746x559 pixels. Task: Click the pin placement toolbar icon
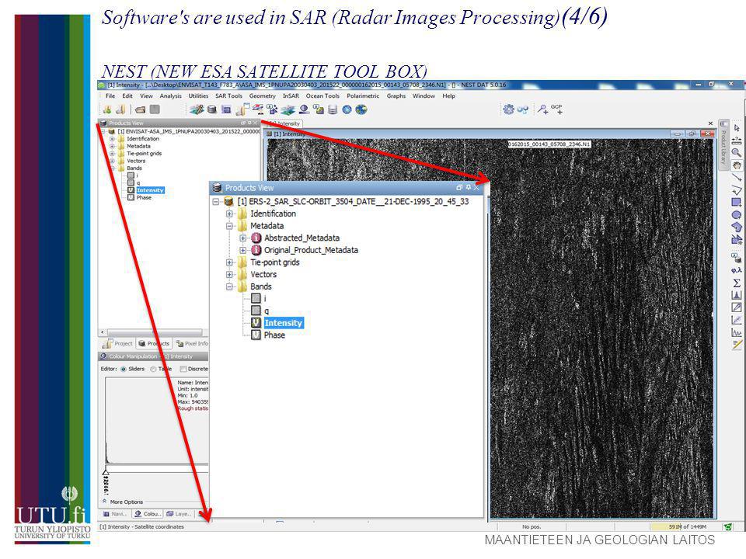coord(542,109)
